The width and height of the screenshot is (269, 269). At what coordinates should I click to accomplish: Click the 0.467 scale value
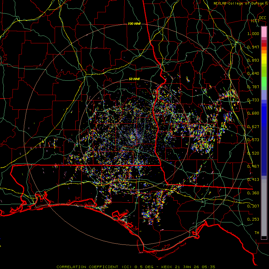click(253, 166)
